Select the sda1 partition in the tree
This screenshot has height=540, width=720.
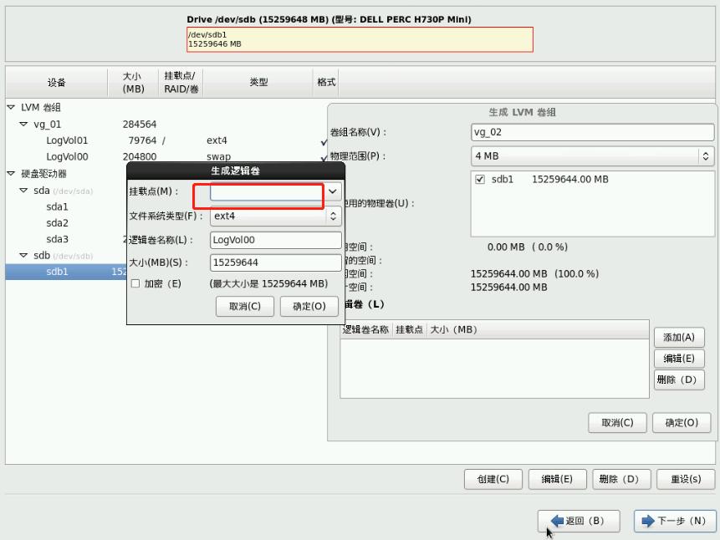pos(57,206)
